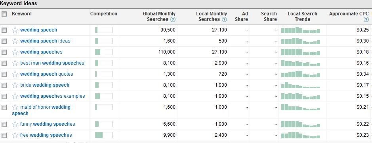Open the 'free wedding speeches' link

46,135
